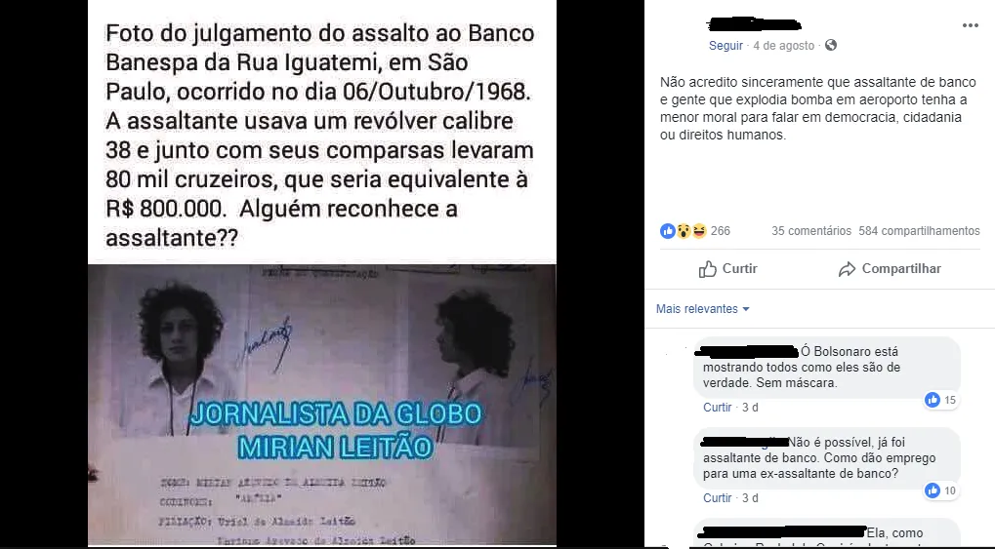Open the three-dot post options menu
Image resolution: width=995 pixels, height=549 pixels.
[971, 25]
